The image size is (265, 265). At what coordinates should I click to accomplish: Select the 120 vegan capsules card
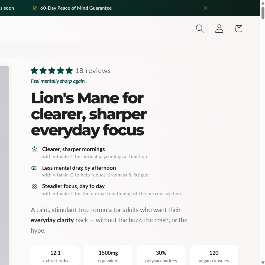pos(214,255)
